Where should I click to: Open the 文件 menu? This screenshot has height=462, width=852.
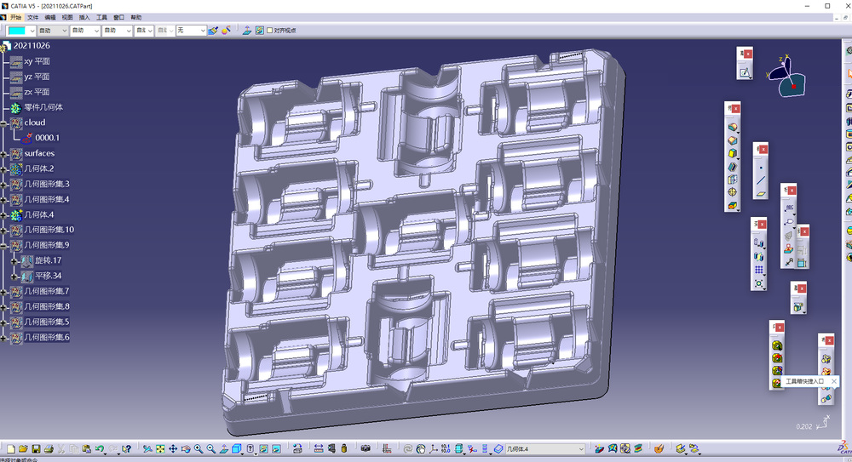(x=33, y=17)
